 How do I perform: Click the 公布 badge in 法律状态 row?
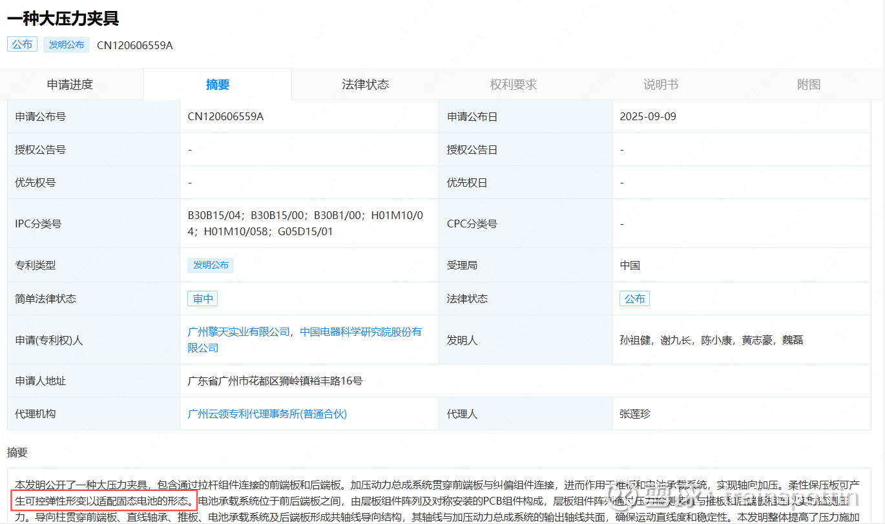point(634,299)
